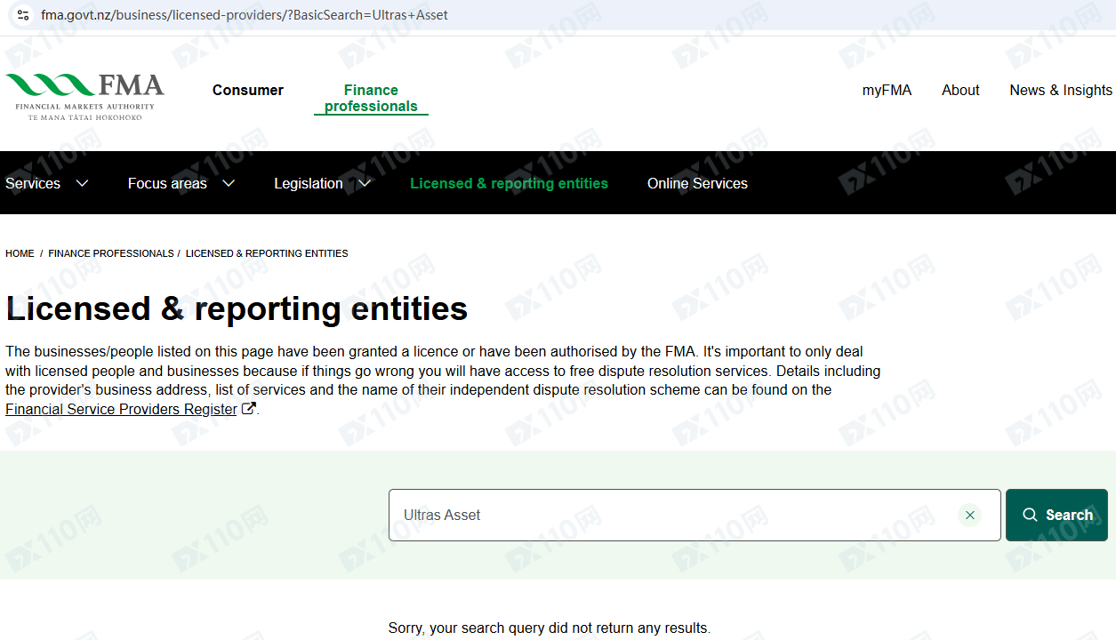Go to myFMA
The height and width of the screenshot is (640, 1116).
point(887,91)
